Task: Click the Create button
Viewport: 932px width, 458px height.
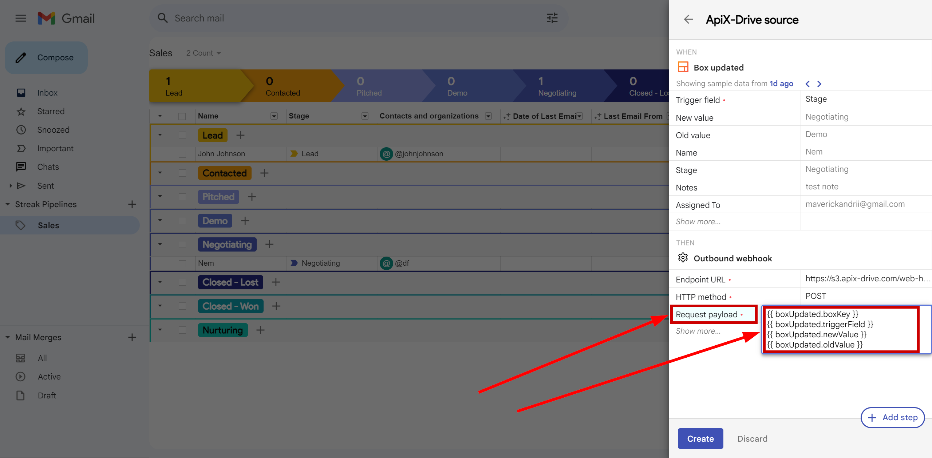Action: tap(700, 439)
